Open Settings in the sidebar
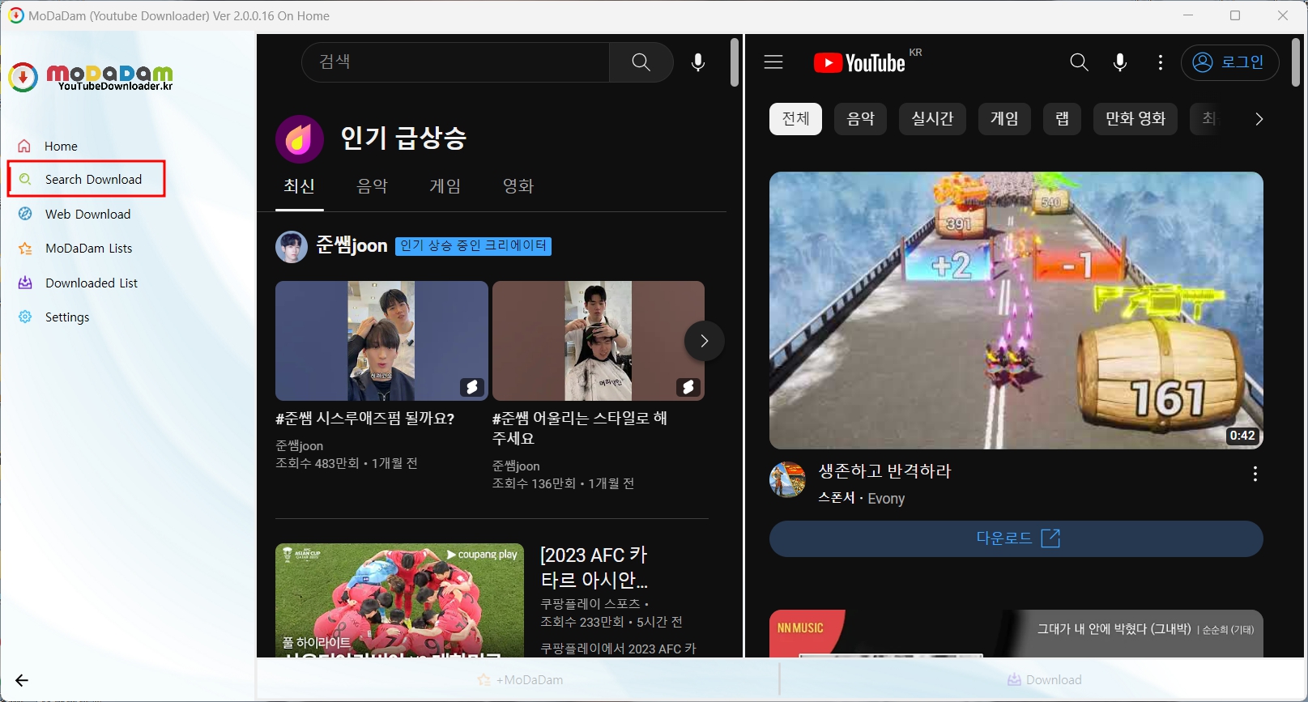Image resolution: width=1308 pixels, height=702 pixels. [x=67, y=317]
